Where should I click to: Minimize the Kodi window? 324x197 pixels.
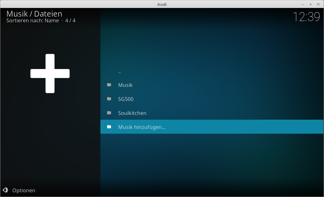tap(303, 4)
